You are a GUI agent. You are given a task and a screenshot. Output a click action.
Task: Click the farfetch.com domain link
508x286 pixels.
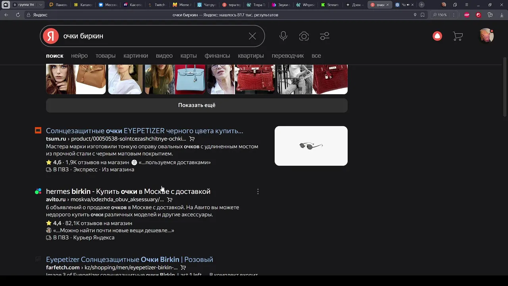click(63, 268)
